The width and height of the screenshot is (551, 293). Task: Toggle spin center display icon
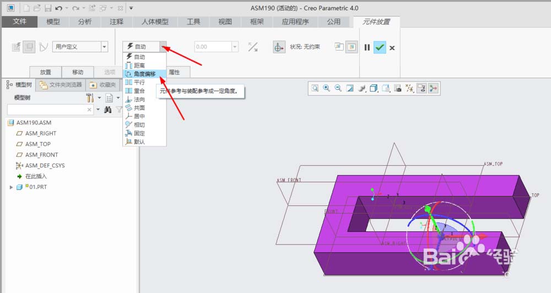click(x=433, y=88)
